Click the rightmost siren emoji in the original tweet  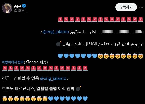click(x=141, y=20)
